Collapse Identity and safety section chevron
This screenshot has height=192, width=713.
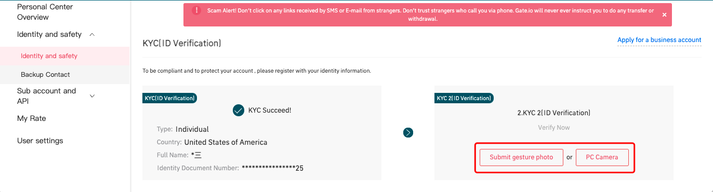(x=92, y=34)
